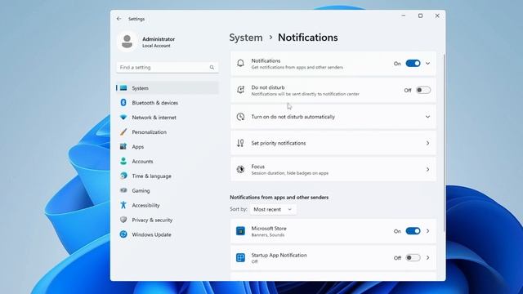The height and width of the screenshot is (294, 523).
Task: Click the Network wifi icon in sidebar
Action: (x=123, y=118)
